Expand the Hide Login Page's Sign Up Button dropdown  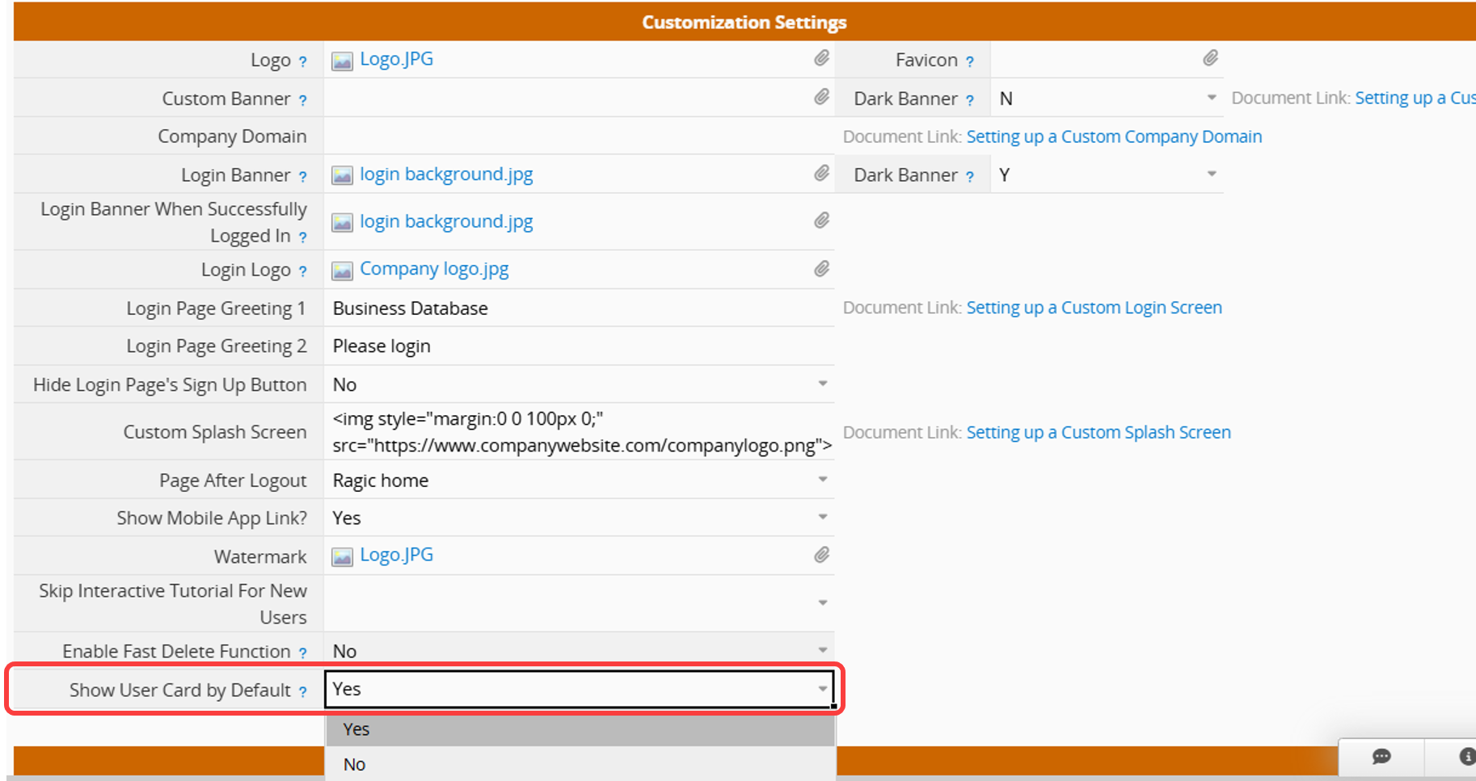(x=822, y=384)
